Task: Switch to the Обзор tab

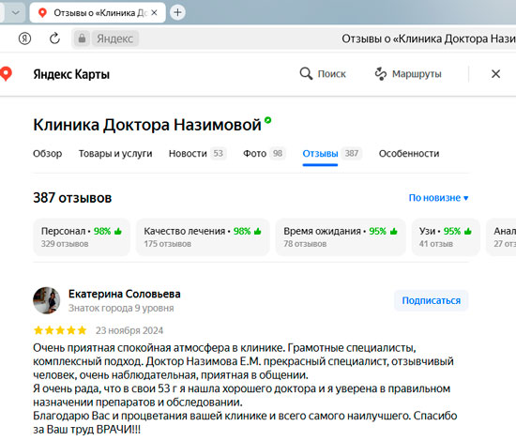Action: [48, 154]
